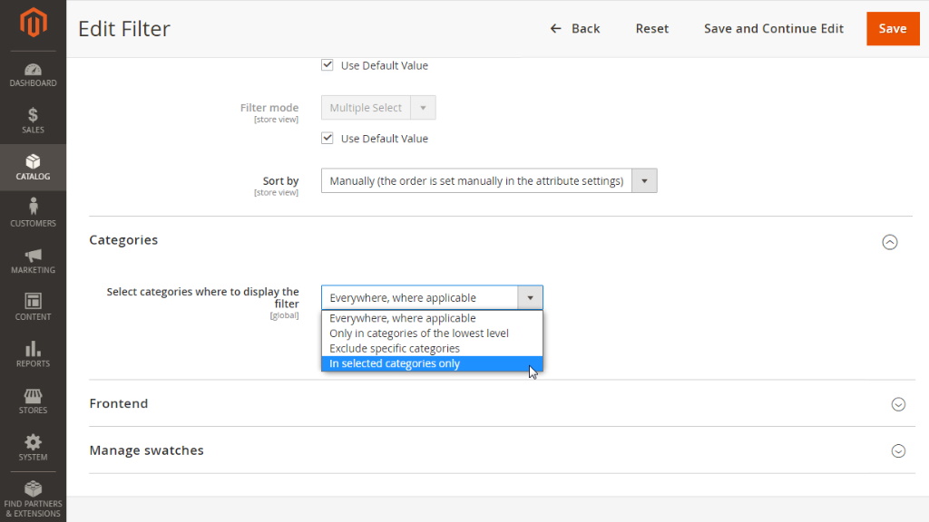Click the Manage swatches heading
The height and width of the screenshot is (522, 929).
(146, 449)
